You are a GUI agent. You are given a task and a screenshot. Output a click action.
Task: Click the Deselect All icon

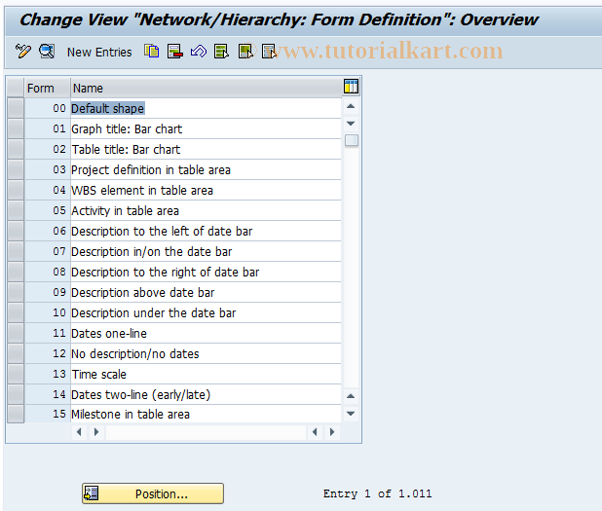(269, 51)
